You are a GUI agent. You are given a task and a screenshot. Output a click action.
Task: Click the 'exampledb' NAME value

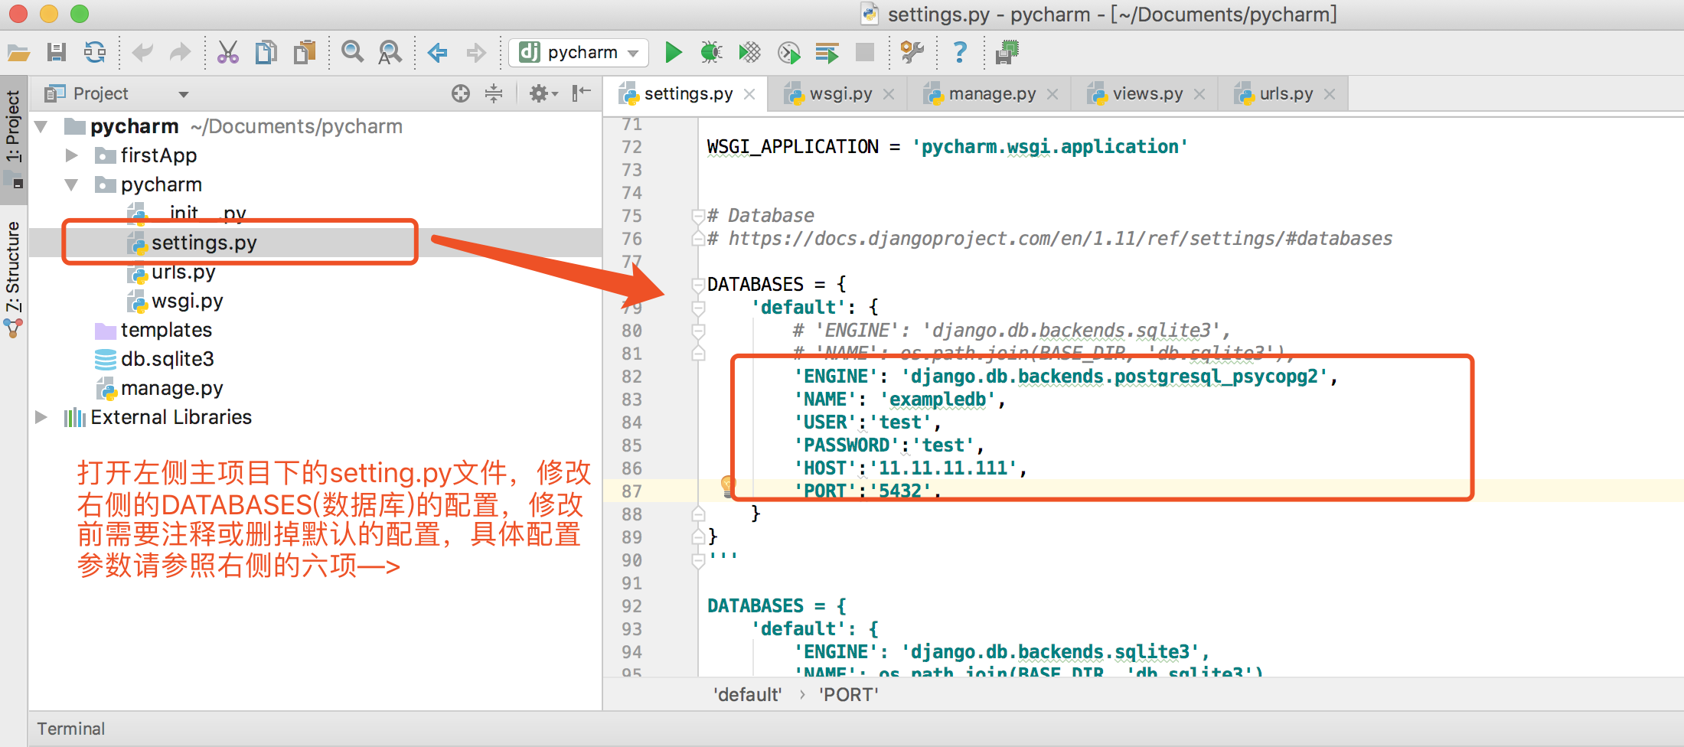(942, 400)
